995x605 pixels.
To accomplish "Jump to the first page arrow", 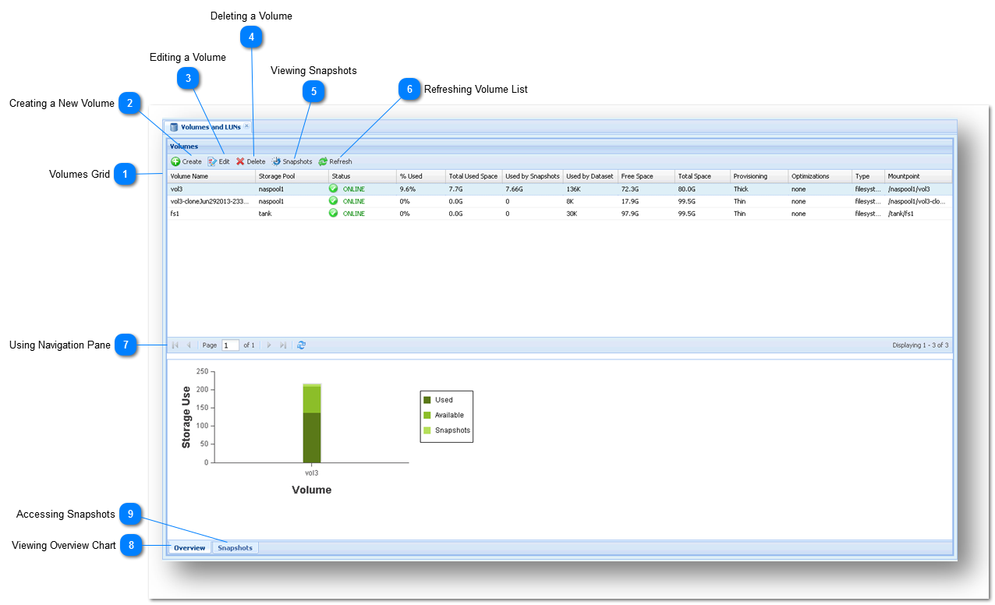I will (x=175, y=345).
